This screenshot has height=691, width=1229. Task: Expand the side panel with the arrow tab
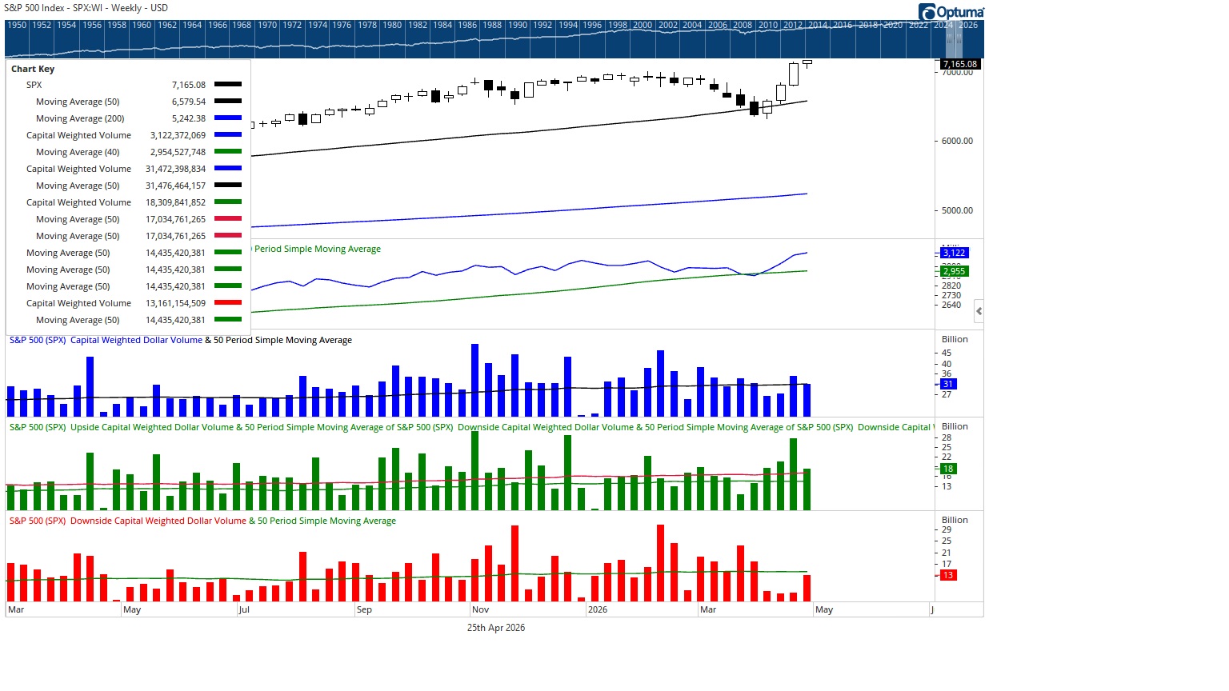(979, 311)
